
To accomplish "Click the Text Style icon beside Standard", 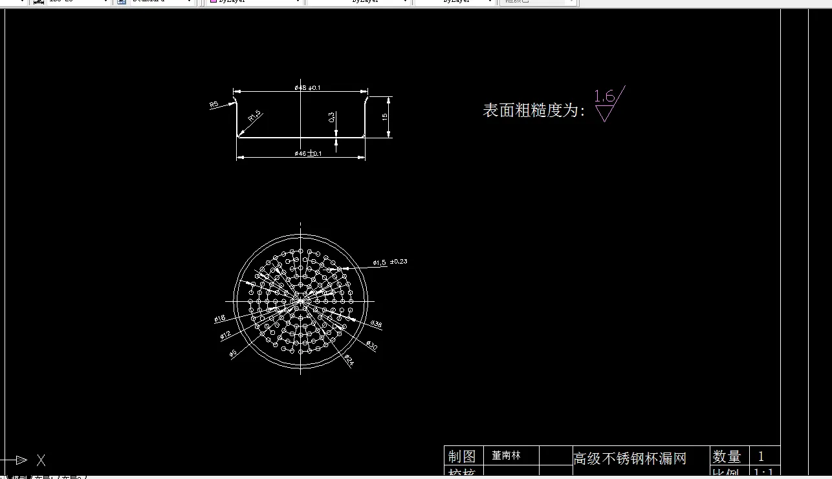I will (122, 2).
